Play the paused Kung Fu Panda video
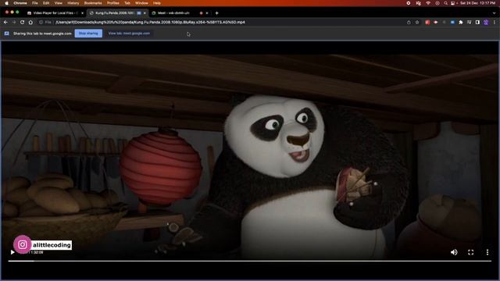 pos(12,252)
